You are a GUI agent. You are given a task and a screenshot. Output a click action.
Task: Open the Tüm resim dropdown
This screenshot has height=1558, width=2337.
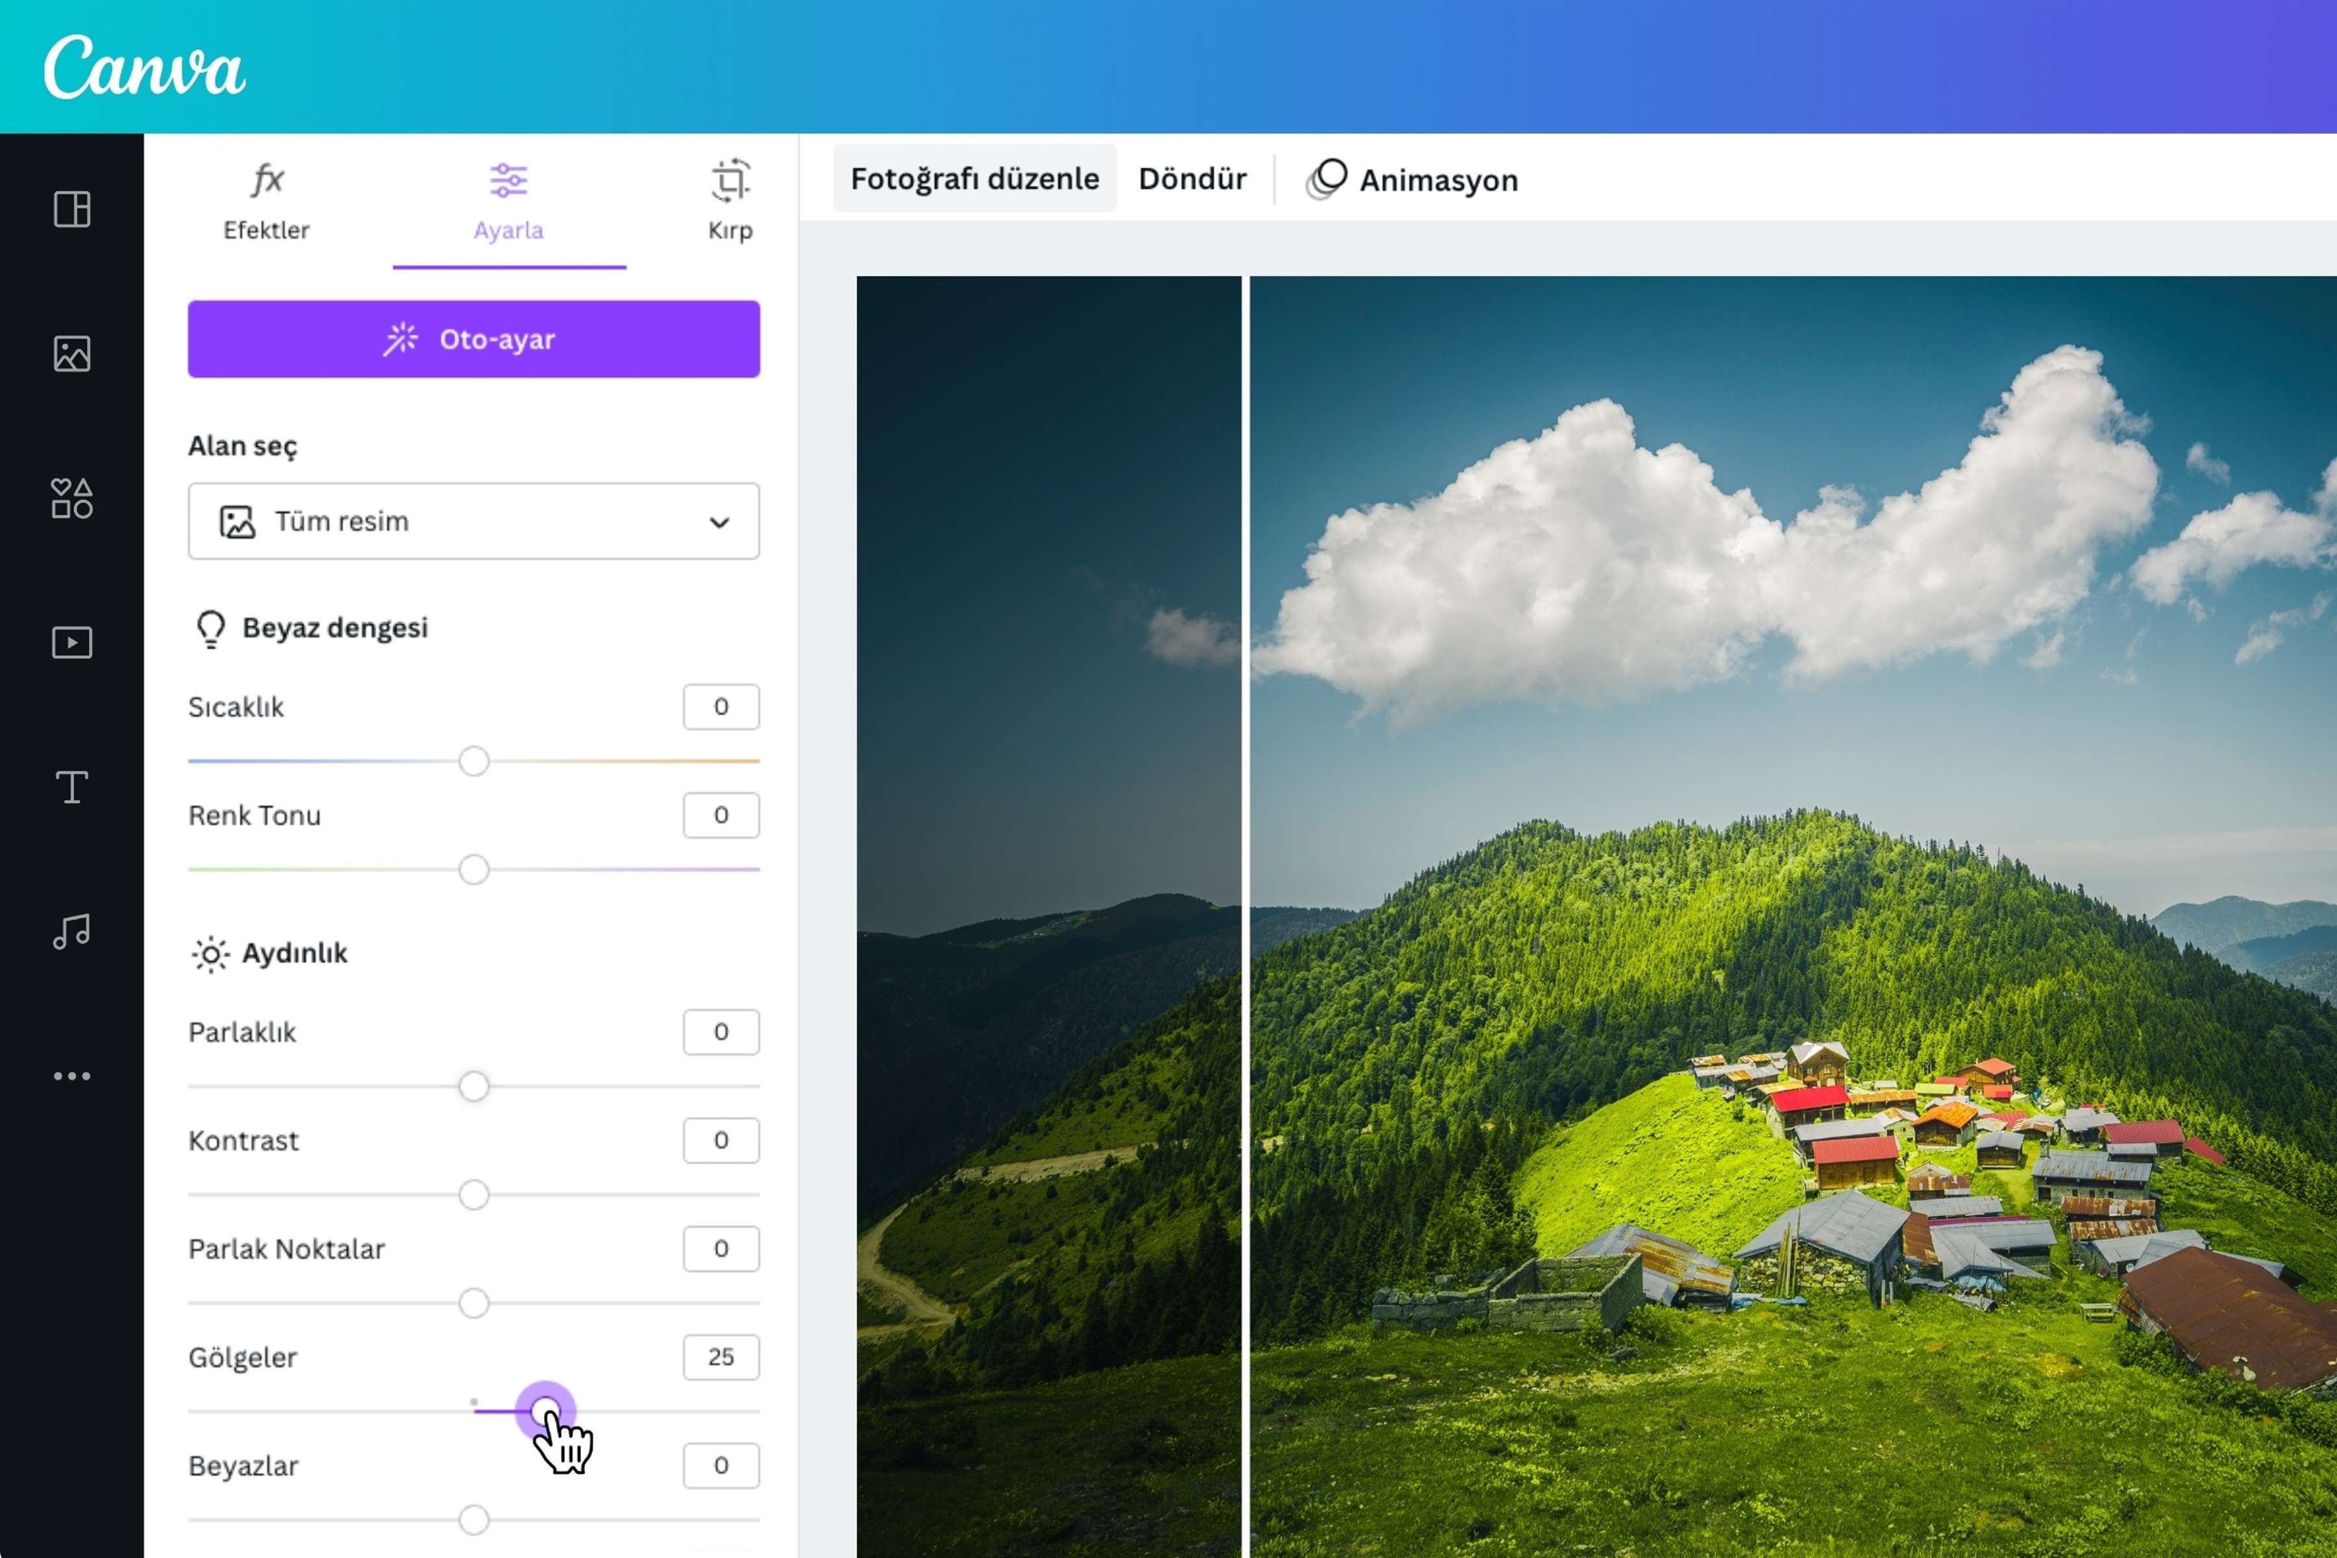tap(474, 521)
